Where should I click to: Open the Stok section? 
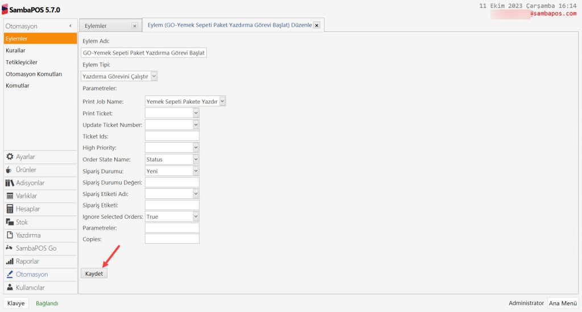click(40, 222)
